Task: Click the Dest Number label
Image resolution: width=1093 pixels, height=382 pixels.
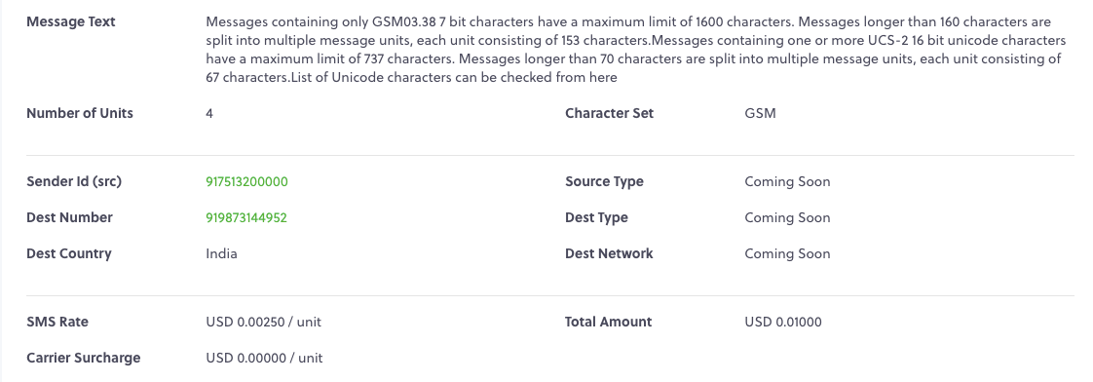Action: click(69, 217)
